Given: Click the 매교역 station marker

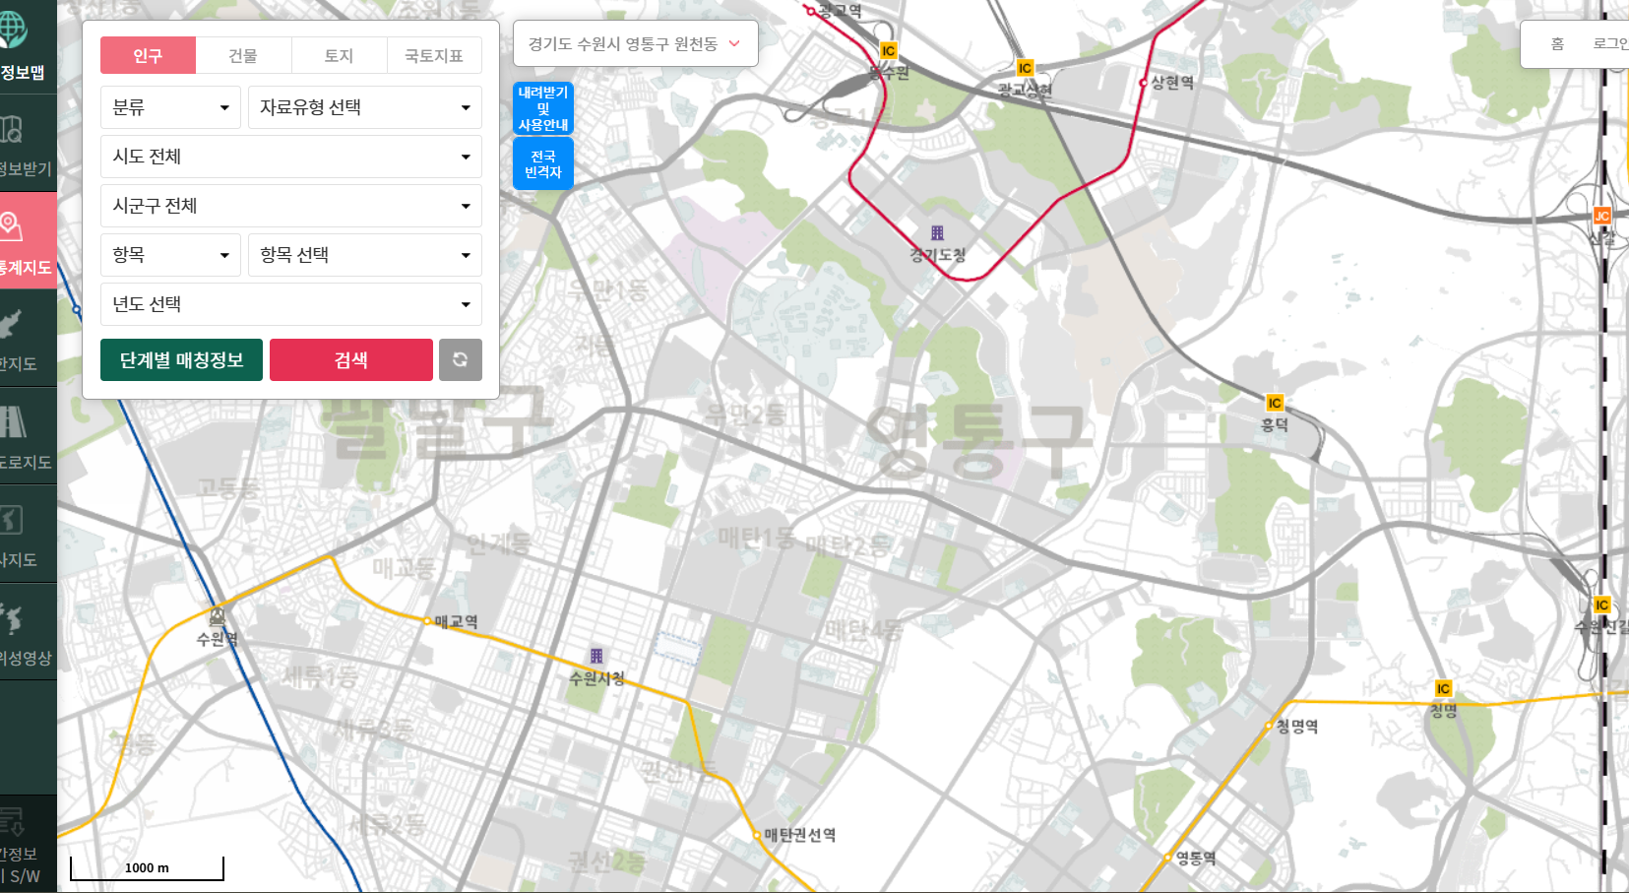Looking at the screenshot, I should [427, 621].
